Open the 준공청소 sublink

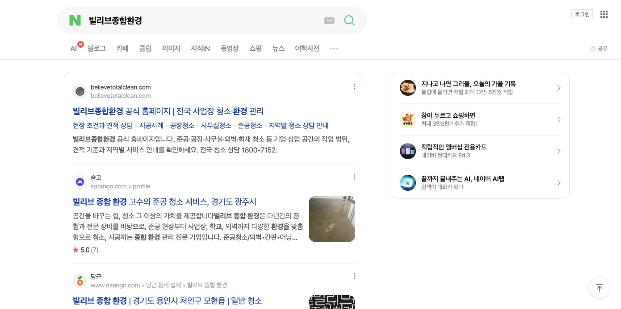pyautogui.click(x=250, y=125)
